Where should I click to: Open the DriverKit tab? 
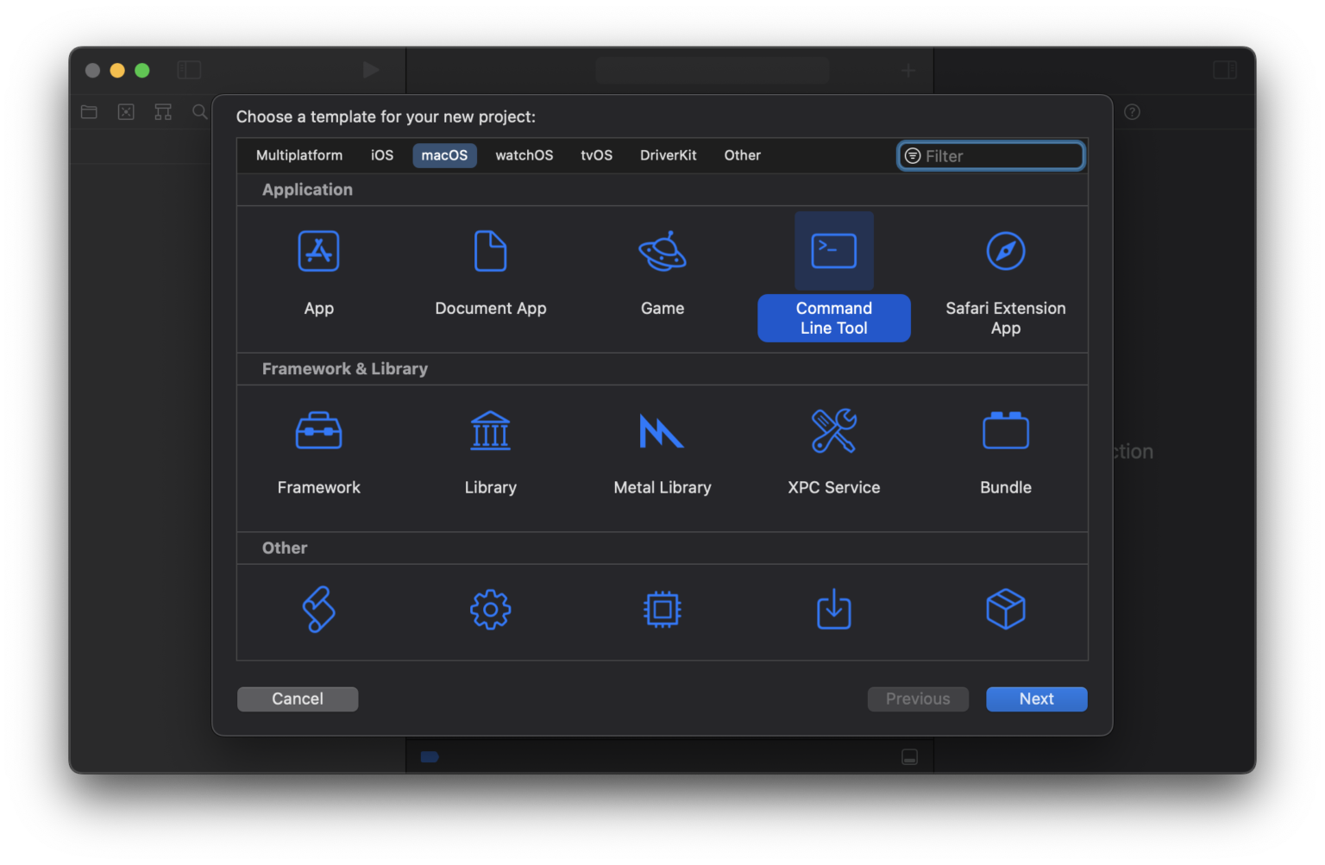668,155
